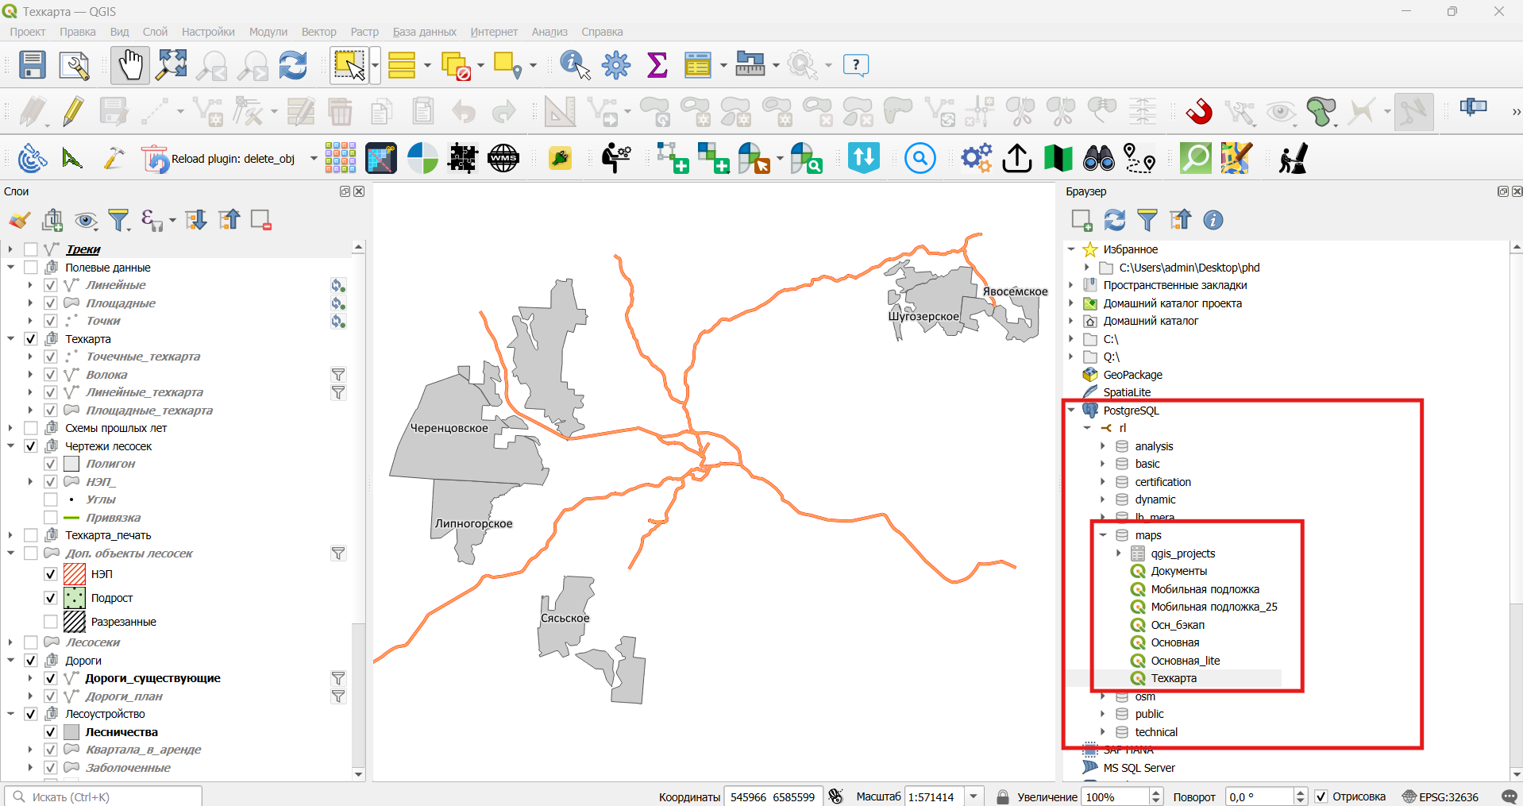
Task: Click the Refresh map icon in toolbar
Action: pyautogui.click(x=293, y=65)
